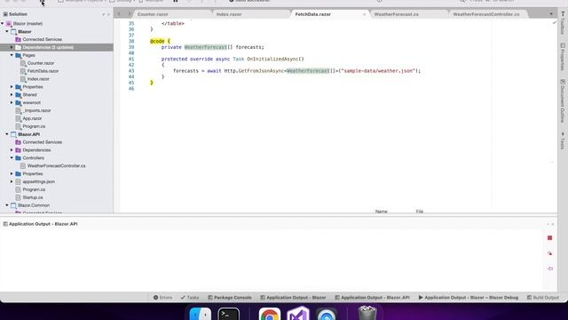The image size is (568, 320).
Task: Open the document tab list dropdown
Action: 551,14
